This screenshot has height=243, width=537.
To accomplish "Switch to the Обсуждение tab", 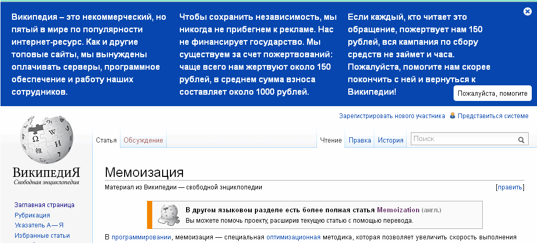I will [x=143, y=140].
